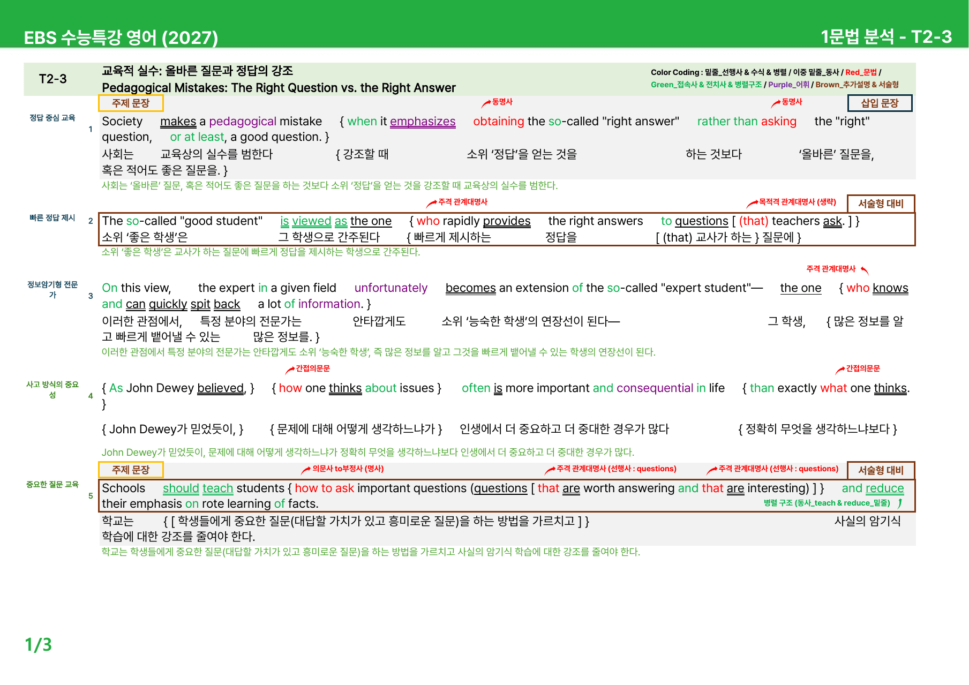
Task: Click the purple word 'pedagogical' in sentence 1
Action: click(x=242, y=122)
